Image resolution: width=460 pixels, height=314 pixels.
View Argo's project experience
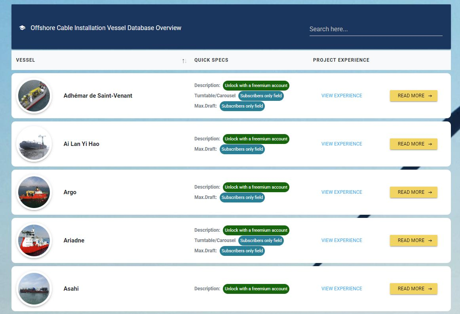click(x=341, y=192)
